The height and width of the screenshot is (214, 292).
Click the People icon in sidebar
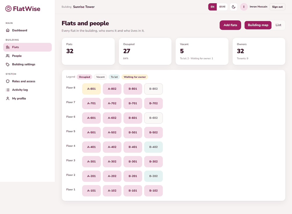8,56
